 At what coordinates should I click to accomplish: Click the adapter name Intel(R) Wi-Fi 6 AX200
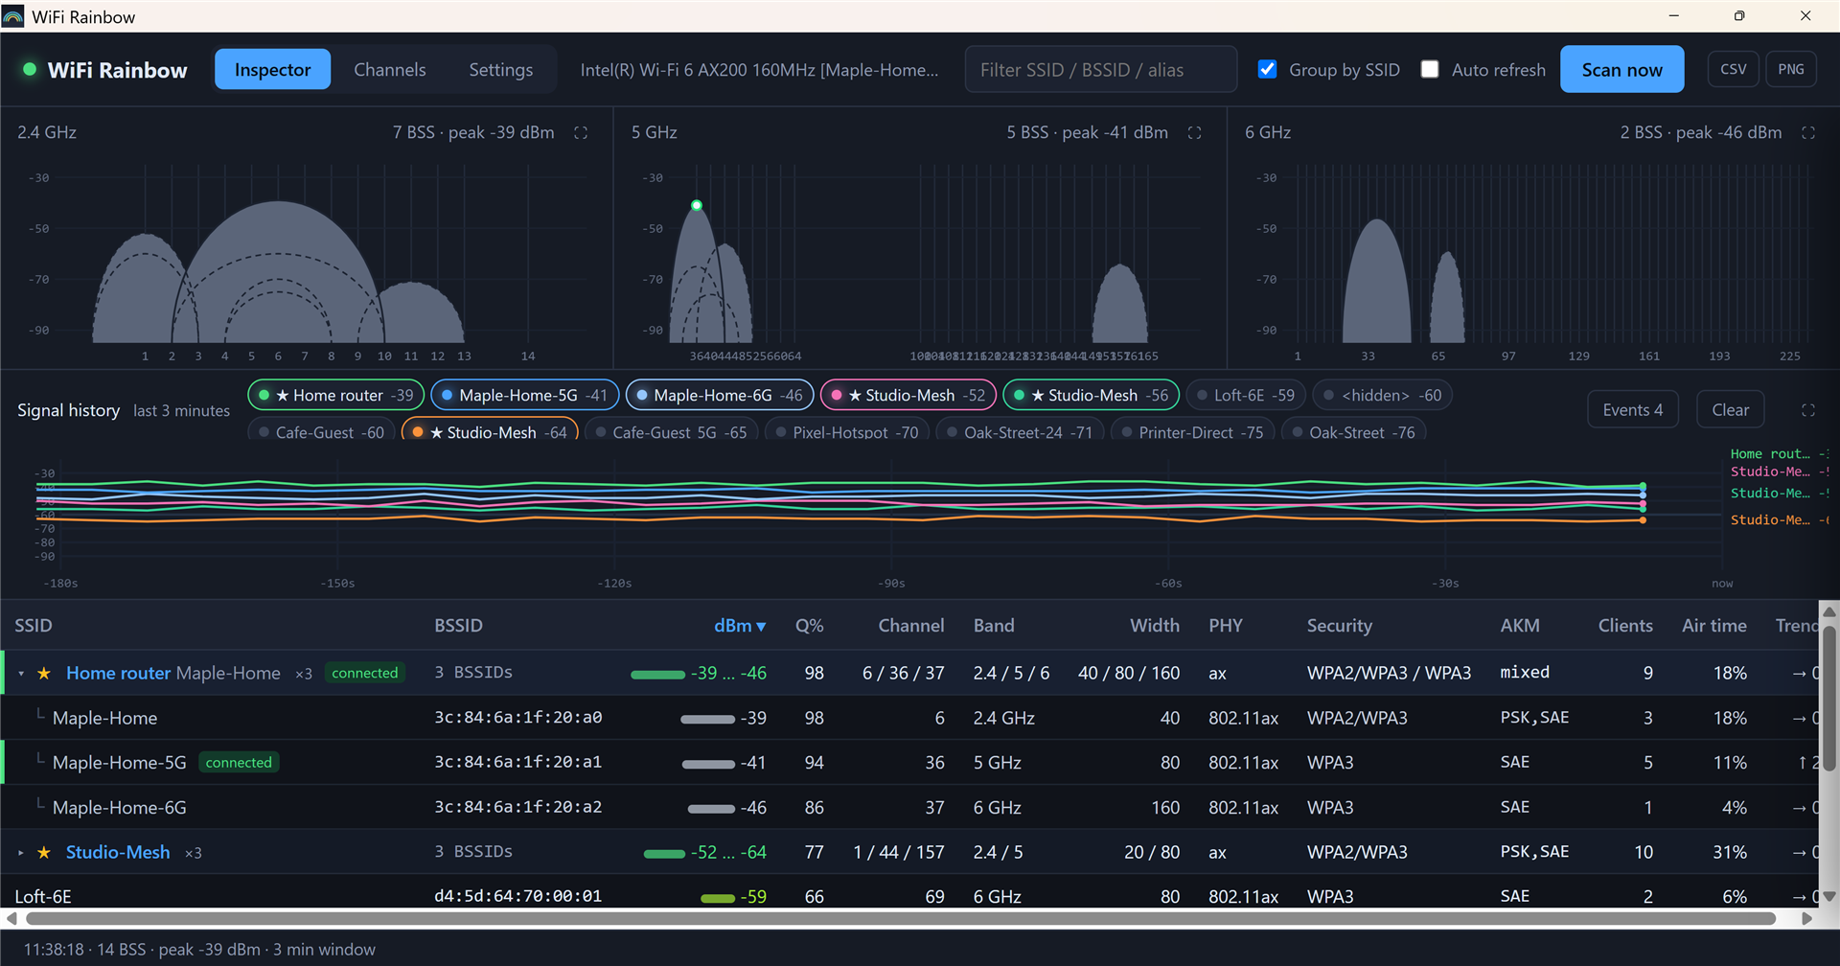[x=759, y=69]
